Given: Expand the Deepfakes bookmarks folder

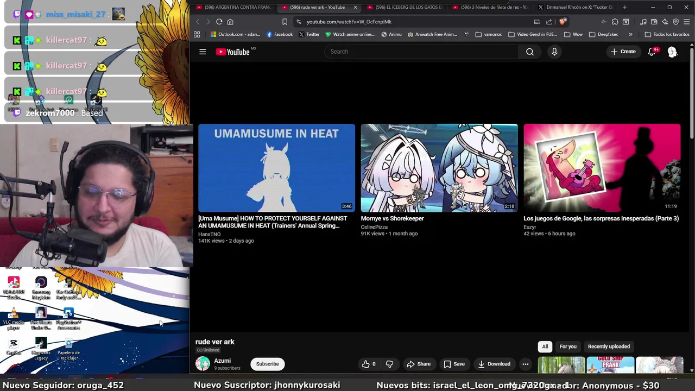Looking at the screenshot, I should [x=603, y=34].
